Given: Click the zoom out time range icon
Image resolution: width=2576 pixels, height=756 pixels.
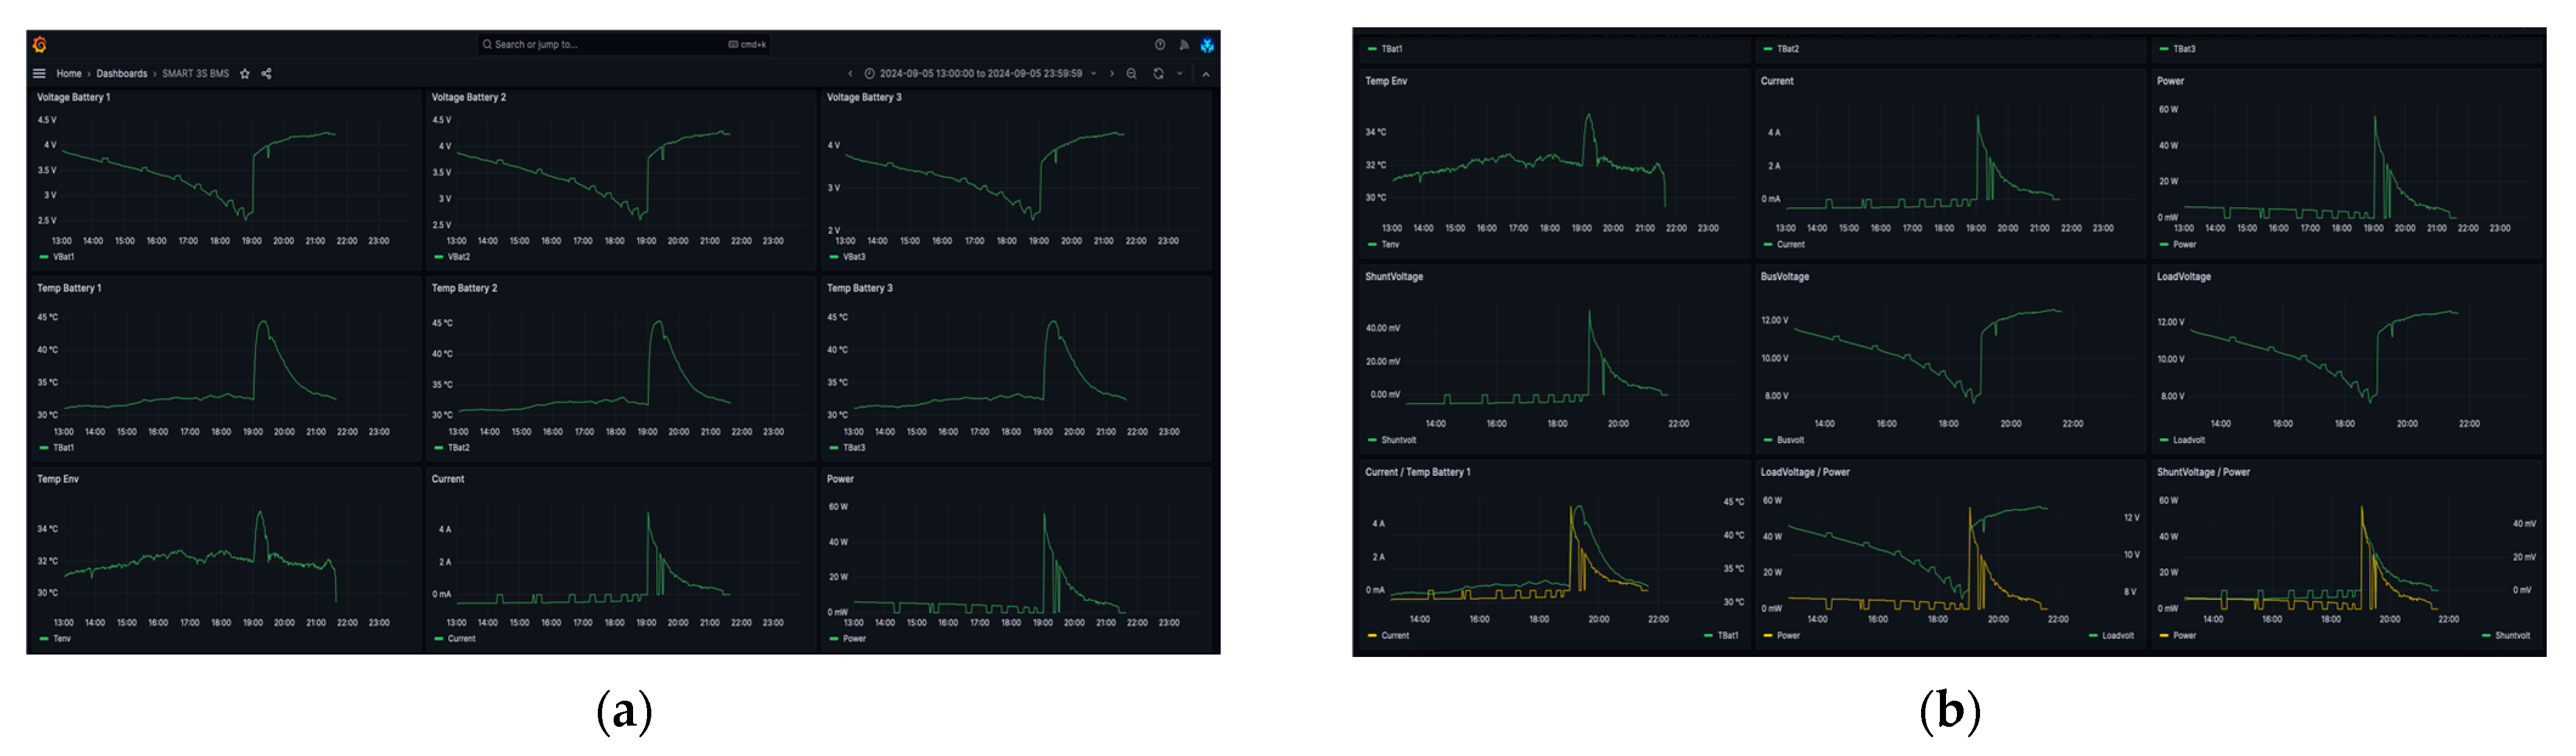Looking at the screenshot, I should tap(1132, 74).
